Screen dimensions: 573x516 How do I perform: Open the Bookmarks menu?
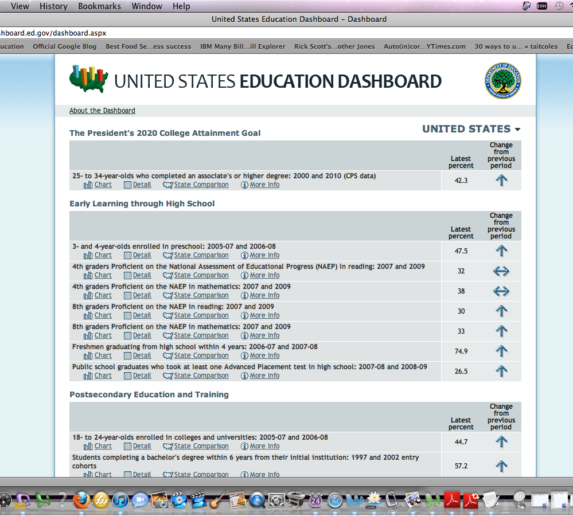[99, 6]
